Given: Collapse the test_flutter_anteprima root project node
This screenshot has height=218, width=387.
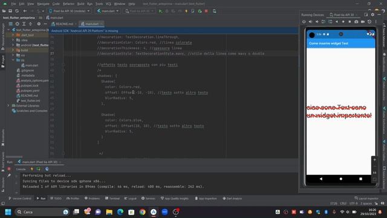Looking at the screenshot, I should (x=8, y=30).
